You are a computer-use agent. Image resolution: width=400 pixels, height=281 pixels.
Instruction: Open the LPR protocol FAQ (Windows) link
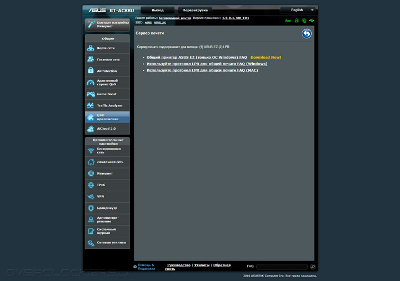[207, 64]
